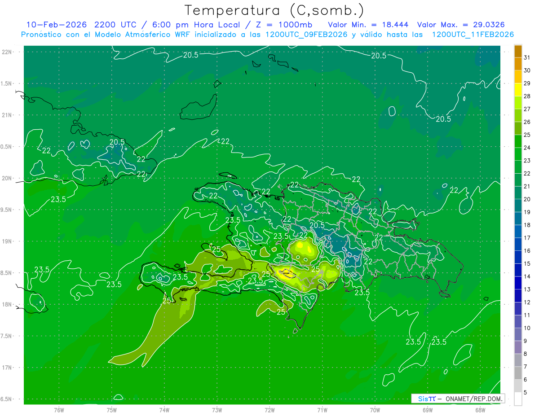Click the '76W' longitude axis label

point(59,410)
